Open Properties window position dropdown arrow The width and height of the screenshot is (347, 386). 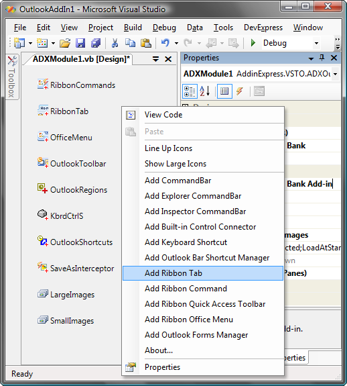(311, 58)
